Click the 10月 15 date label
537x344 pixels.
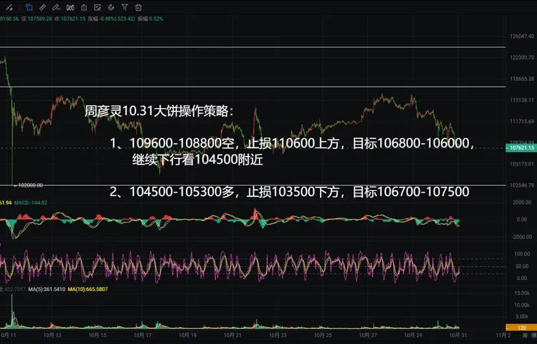97,336
